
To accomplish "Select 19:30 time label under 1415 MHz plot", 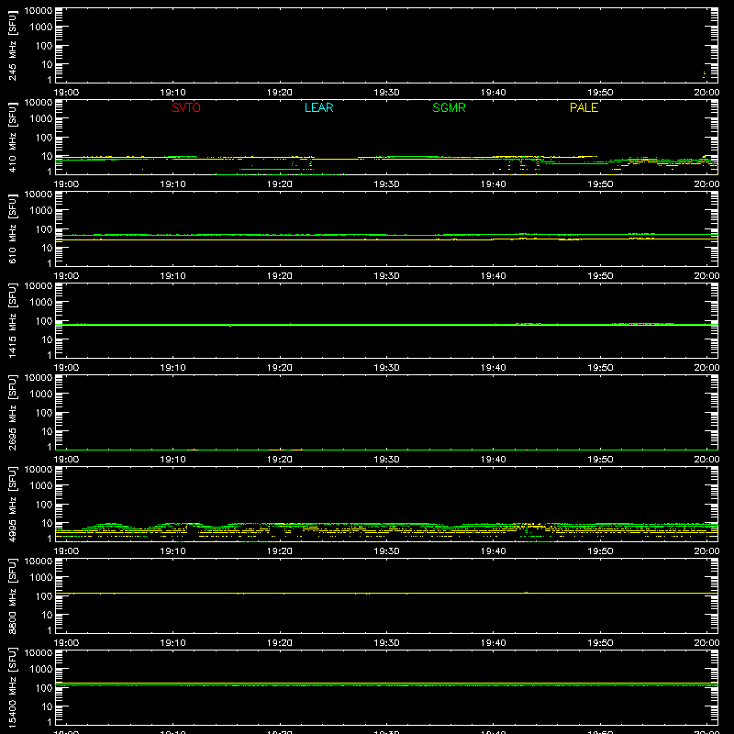I will coord(386,368).
